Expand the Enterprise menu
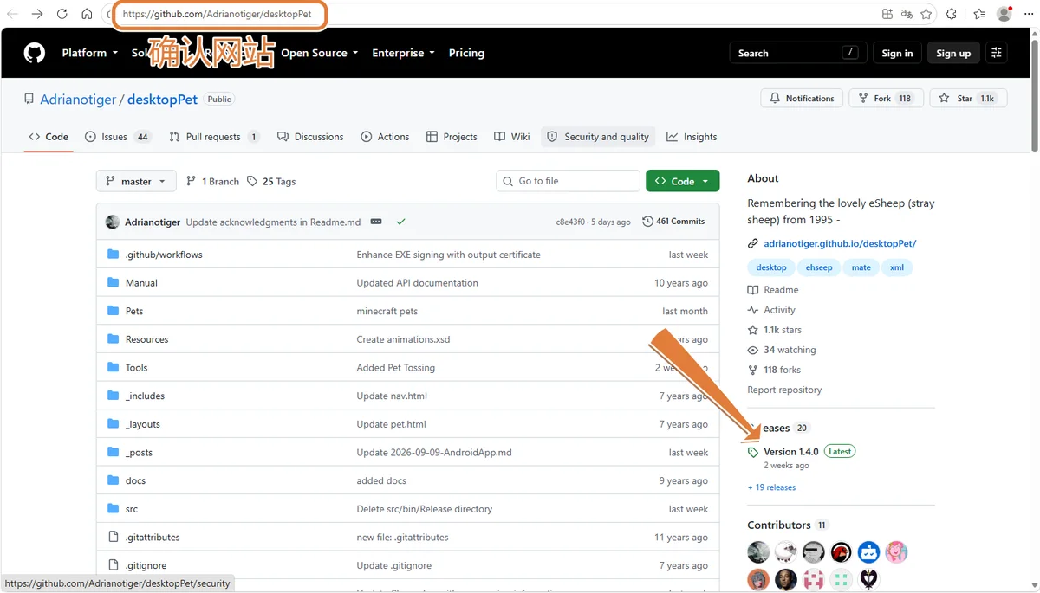 pos(403,53)
